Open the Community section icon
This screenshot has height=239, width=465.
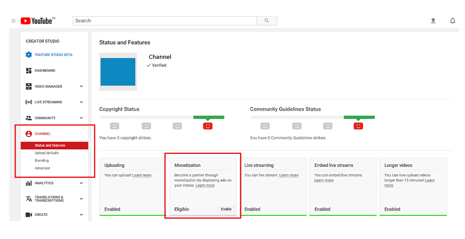coord(29,118)
